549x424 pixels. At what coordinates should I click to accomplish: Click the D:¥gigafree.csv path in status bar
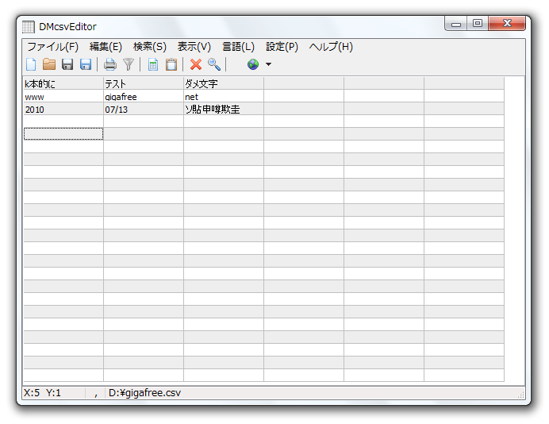pyautogui.click(x=144, y=393)
